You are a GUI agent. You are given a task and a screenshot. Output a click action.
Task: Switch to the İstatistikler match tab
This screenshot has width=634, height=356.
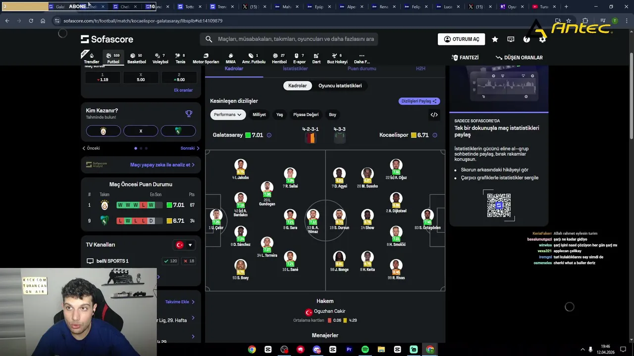coord(295,69)
